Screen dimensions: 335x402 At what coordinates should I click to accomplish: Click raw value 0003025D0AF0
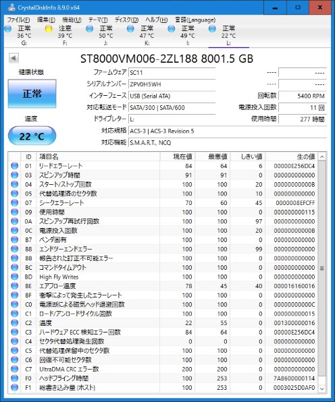294,388
